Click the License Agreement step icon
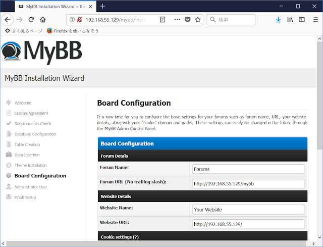Viewport: 323px width, 247px height. (x=9, y=113)
